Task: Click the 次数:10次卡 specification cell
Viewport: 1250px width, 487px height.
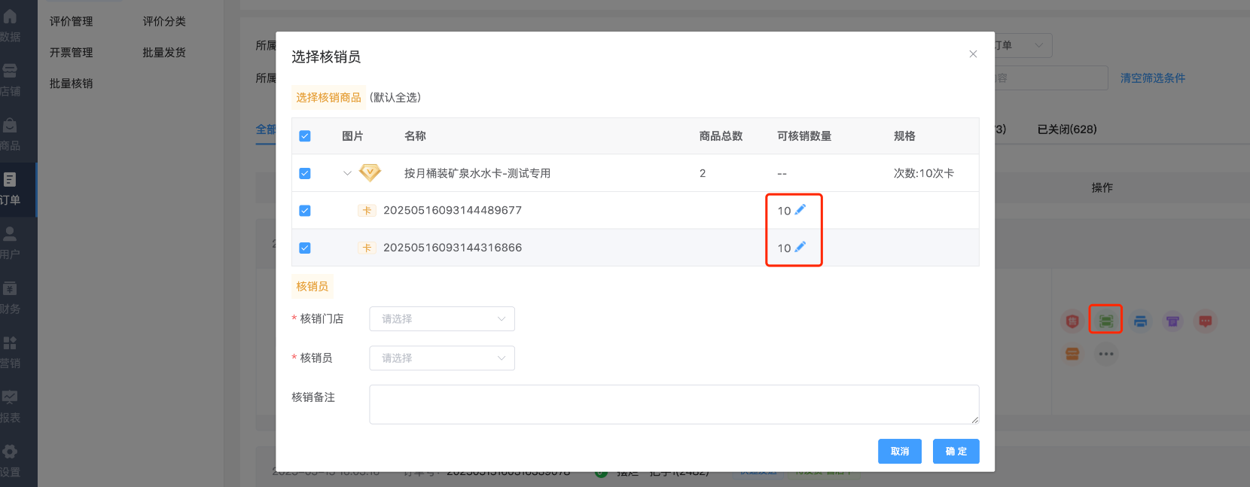Action: tap(924, 173)
